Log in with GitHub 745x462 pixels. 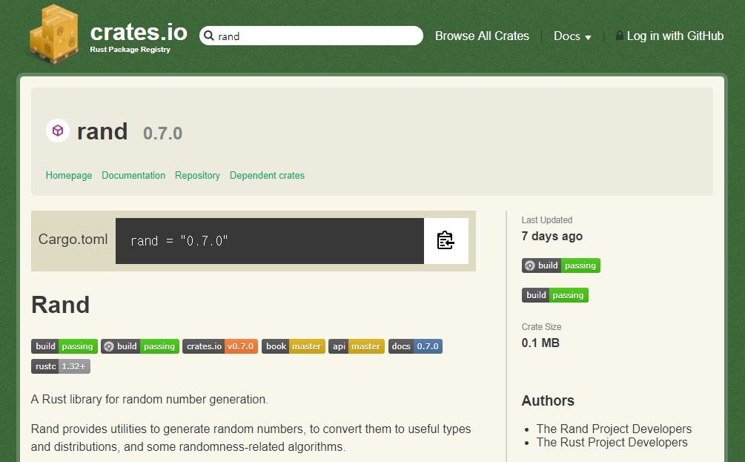tap(675, 36)
